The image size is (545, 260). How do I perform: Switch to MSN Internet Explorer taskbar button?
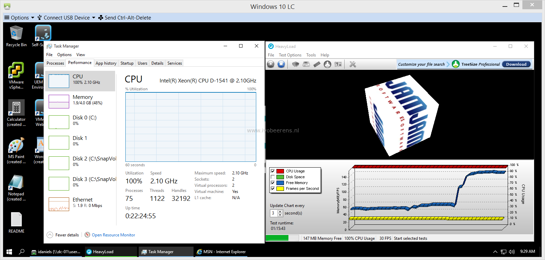(x=221, y=252)
